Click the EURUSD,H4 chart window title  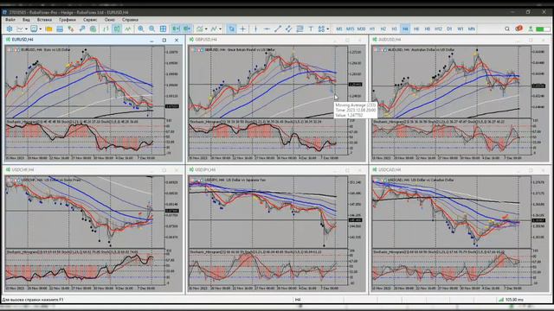23,40
